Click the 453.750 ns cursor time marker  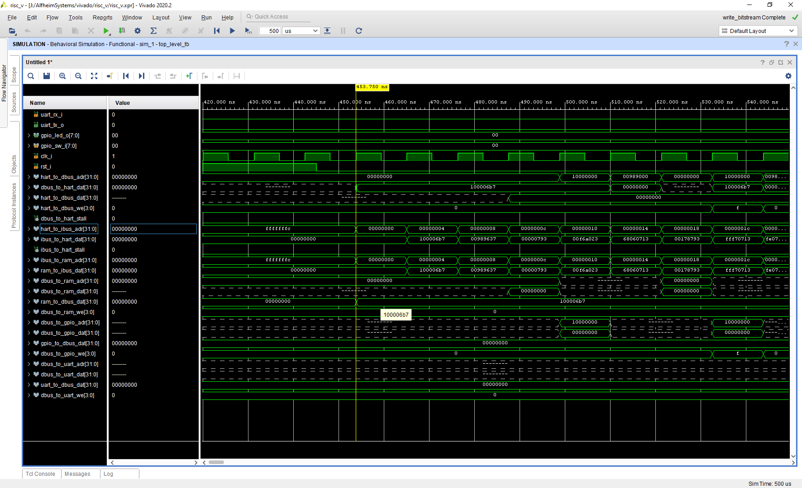click(372, 87)
